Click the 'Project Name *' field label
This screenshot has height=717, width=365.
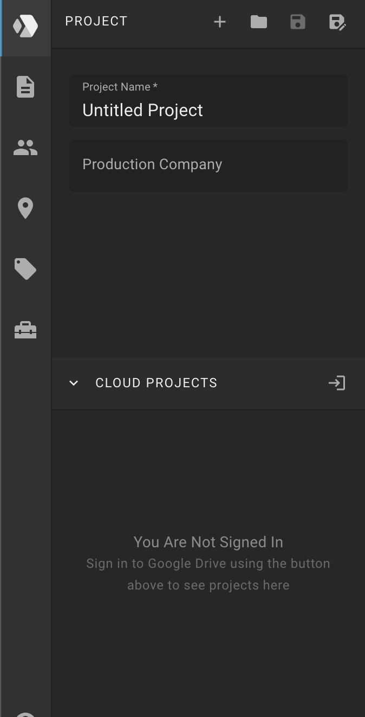click(x=120, y=87)
